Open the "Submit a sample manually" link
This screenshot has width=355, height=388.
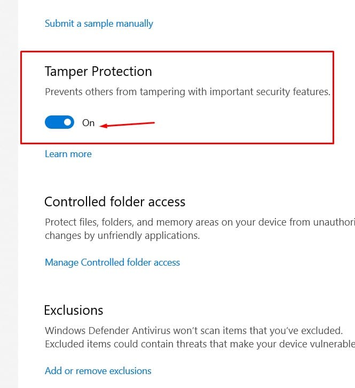[99, 24]
